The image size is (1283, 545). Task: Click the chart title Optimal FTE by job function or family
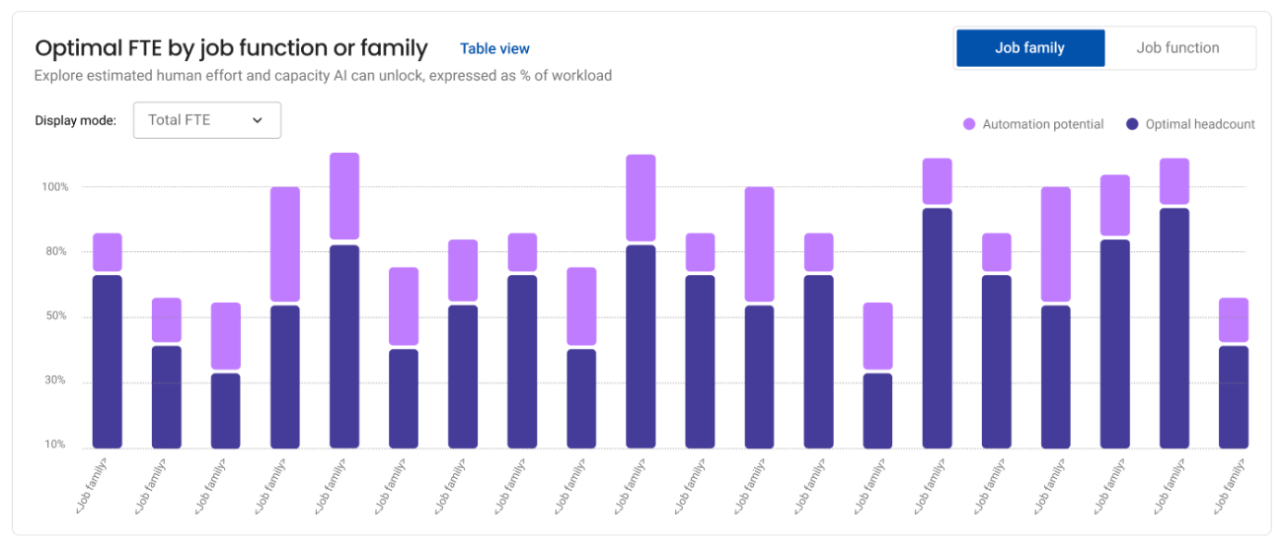[x=231, y=48]
